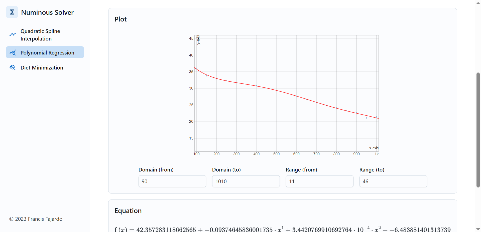
Task: Select the Polynomial Regression sidebar entry
Action: click(47, 52)
